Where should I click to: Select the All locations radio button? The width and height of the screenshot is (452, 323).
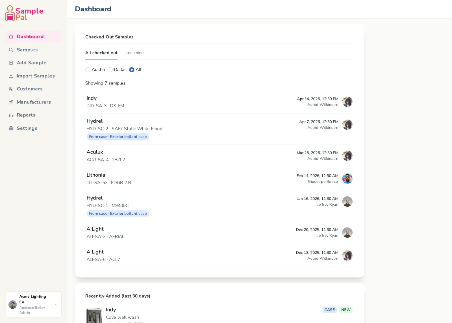(132, 70)
